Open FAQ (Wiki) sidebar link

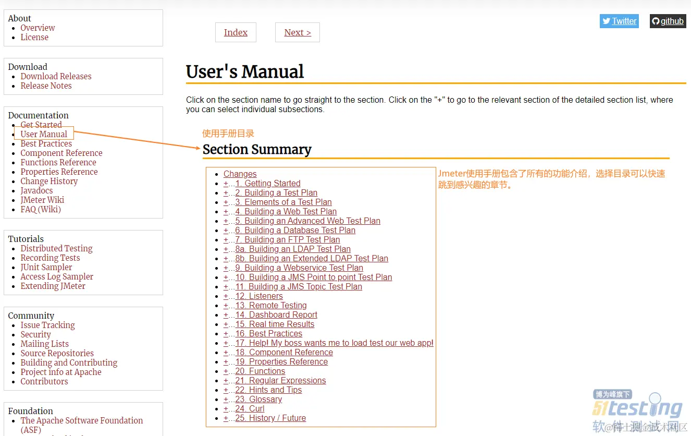pyautogui.click(x=41, y=210)
